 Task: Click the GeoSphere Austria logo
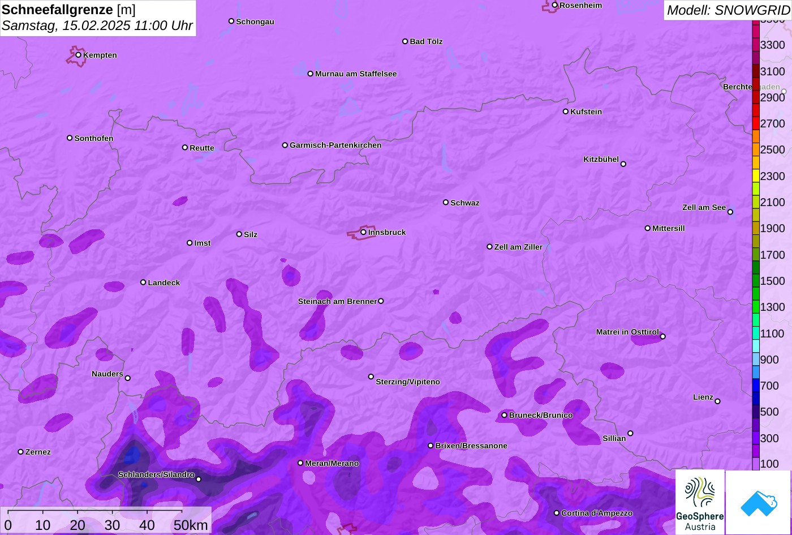coord(700,502)
